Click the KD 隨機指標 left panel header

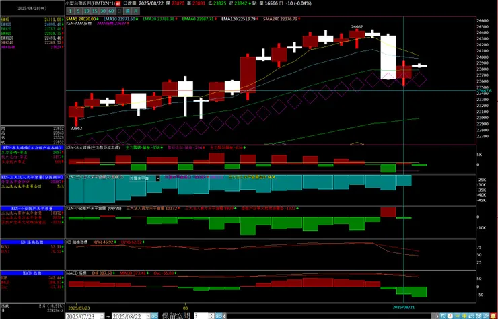coord(32,242)
